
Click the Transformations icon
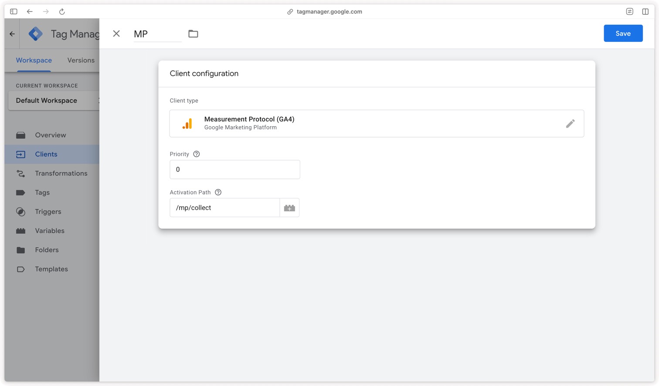(20, 173)
